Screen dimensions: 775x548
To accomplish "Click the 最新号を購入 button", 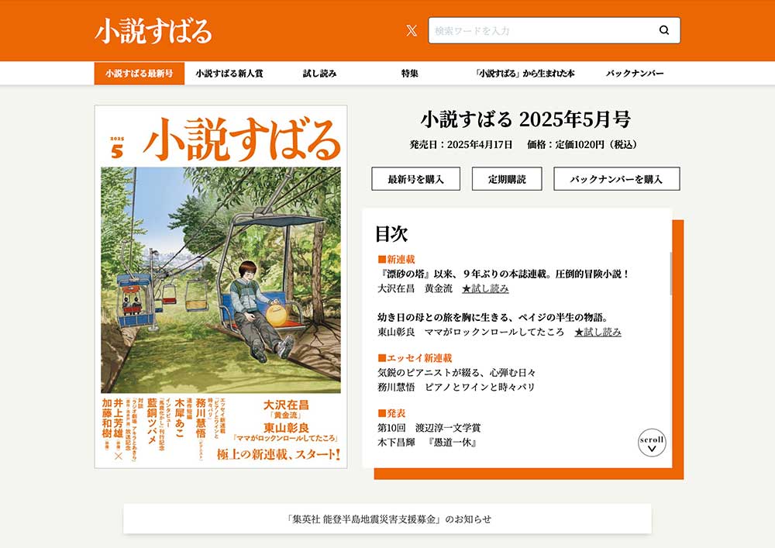I will coord(415,179).
